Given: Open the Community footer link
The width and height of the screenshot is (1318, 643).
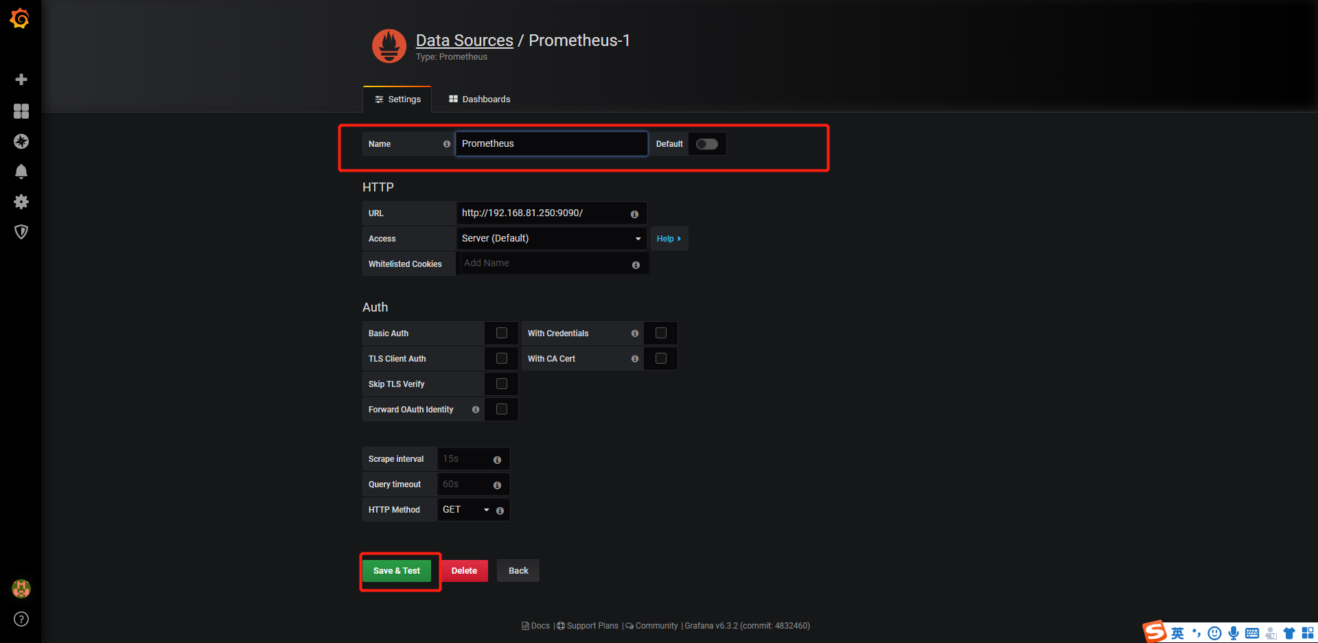Looking at the screenshot, I should (652, 626).
